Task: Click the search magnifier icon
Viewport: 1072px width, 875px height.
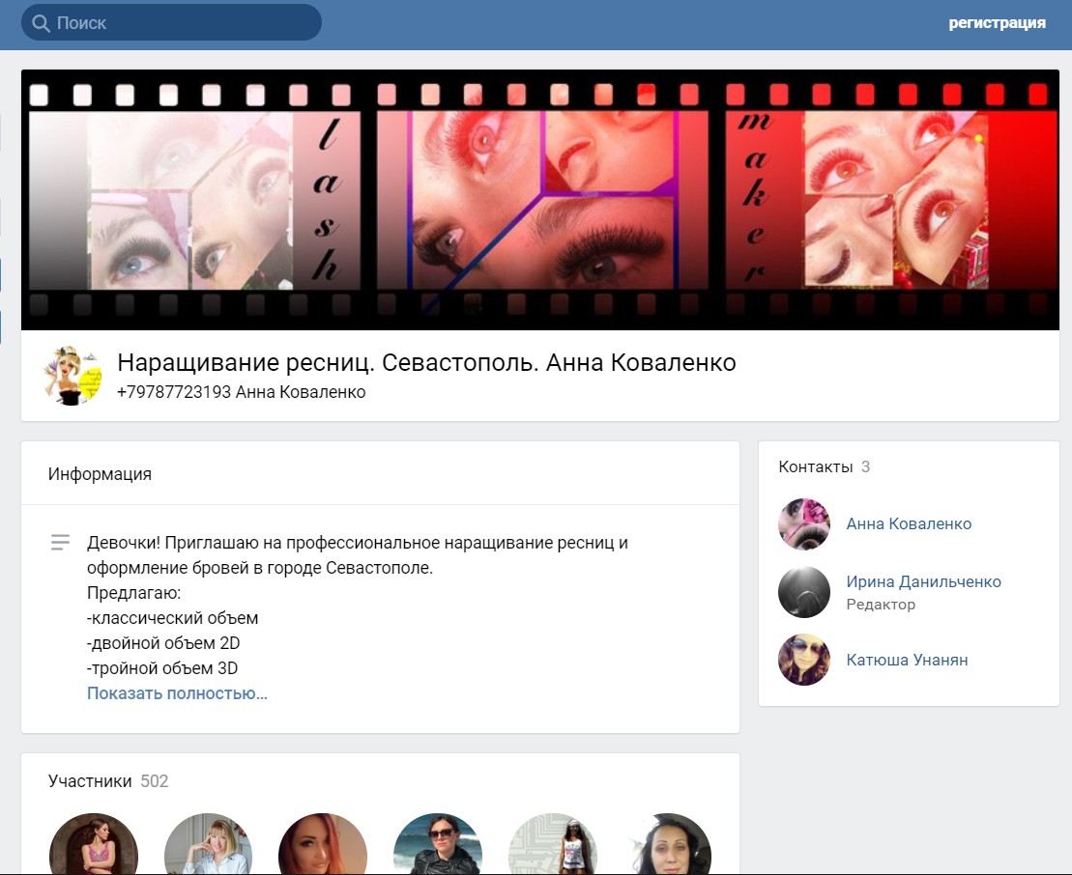Action: click(41, 23)
